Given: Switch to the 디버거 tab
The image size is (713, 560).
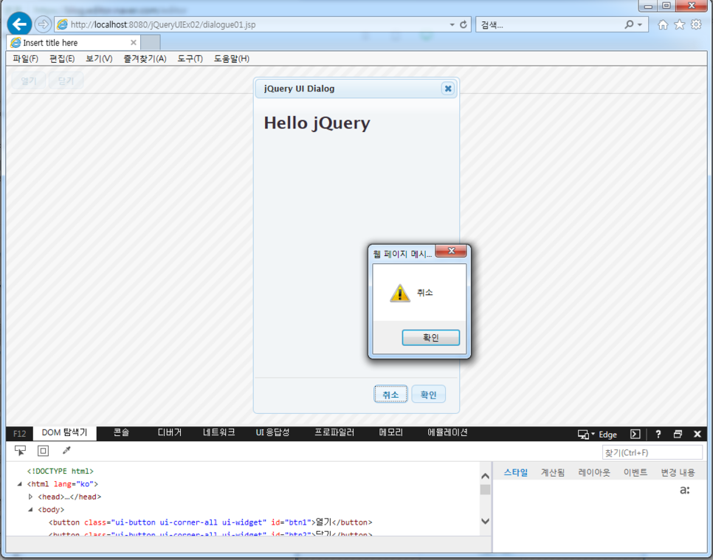Looking at the screenshot, I should point(170,432).
